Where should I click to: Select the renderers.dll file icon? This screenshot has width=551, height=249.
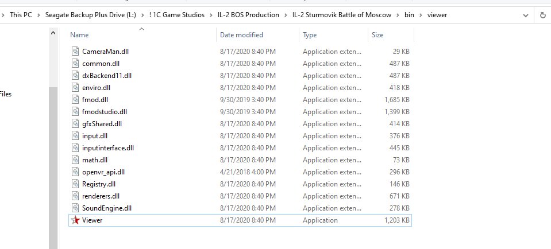[75, 196]
